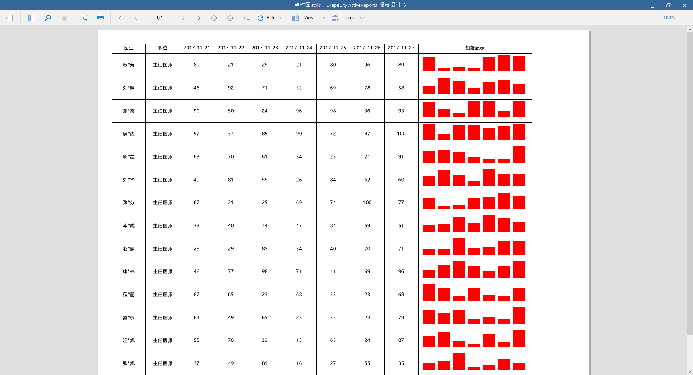
Task: Select the doctor name 康*林
Action: pos(128,272)
